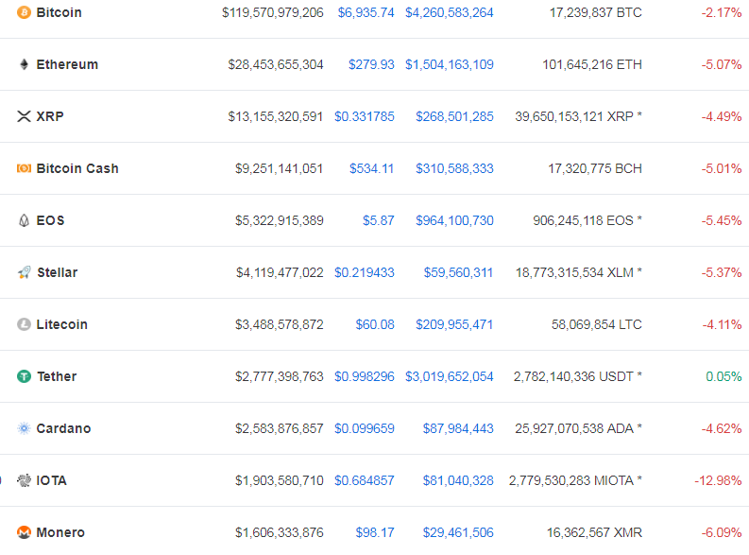749x555 pixels.
Task: Open the Monero price link $98.17
Action: pos(375,532)
